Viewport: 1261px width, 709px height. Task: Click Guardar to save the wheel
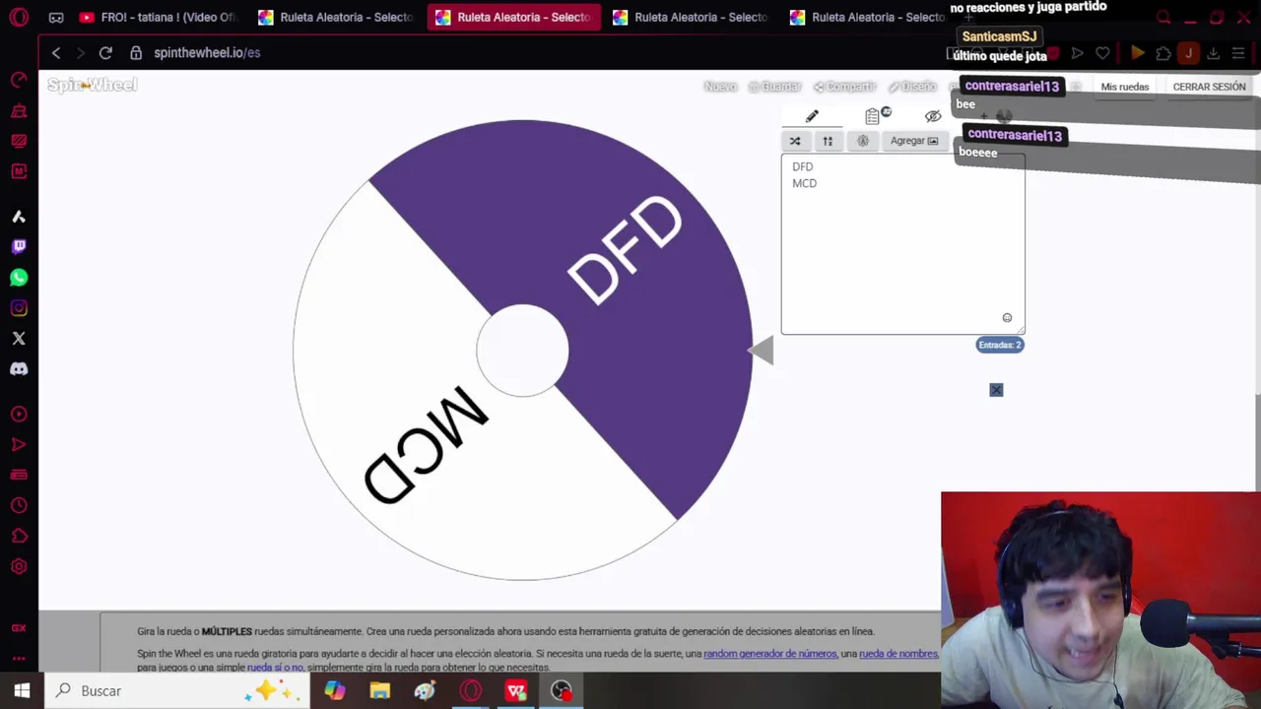point(774,87)
